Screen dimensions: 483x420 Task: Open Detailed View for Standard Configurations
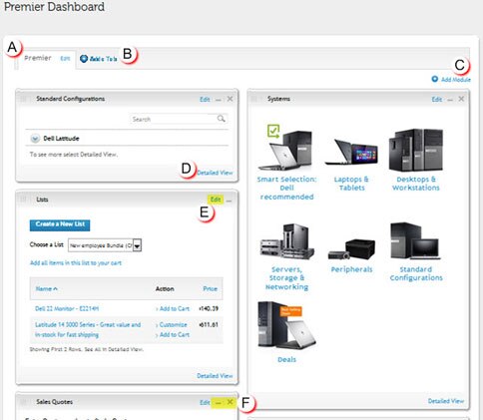(215, 173)
